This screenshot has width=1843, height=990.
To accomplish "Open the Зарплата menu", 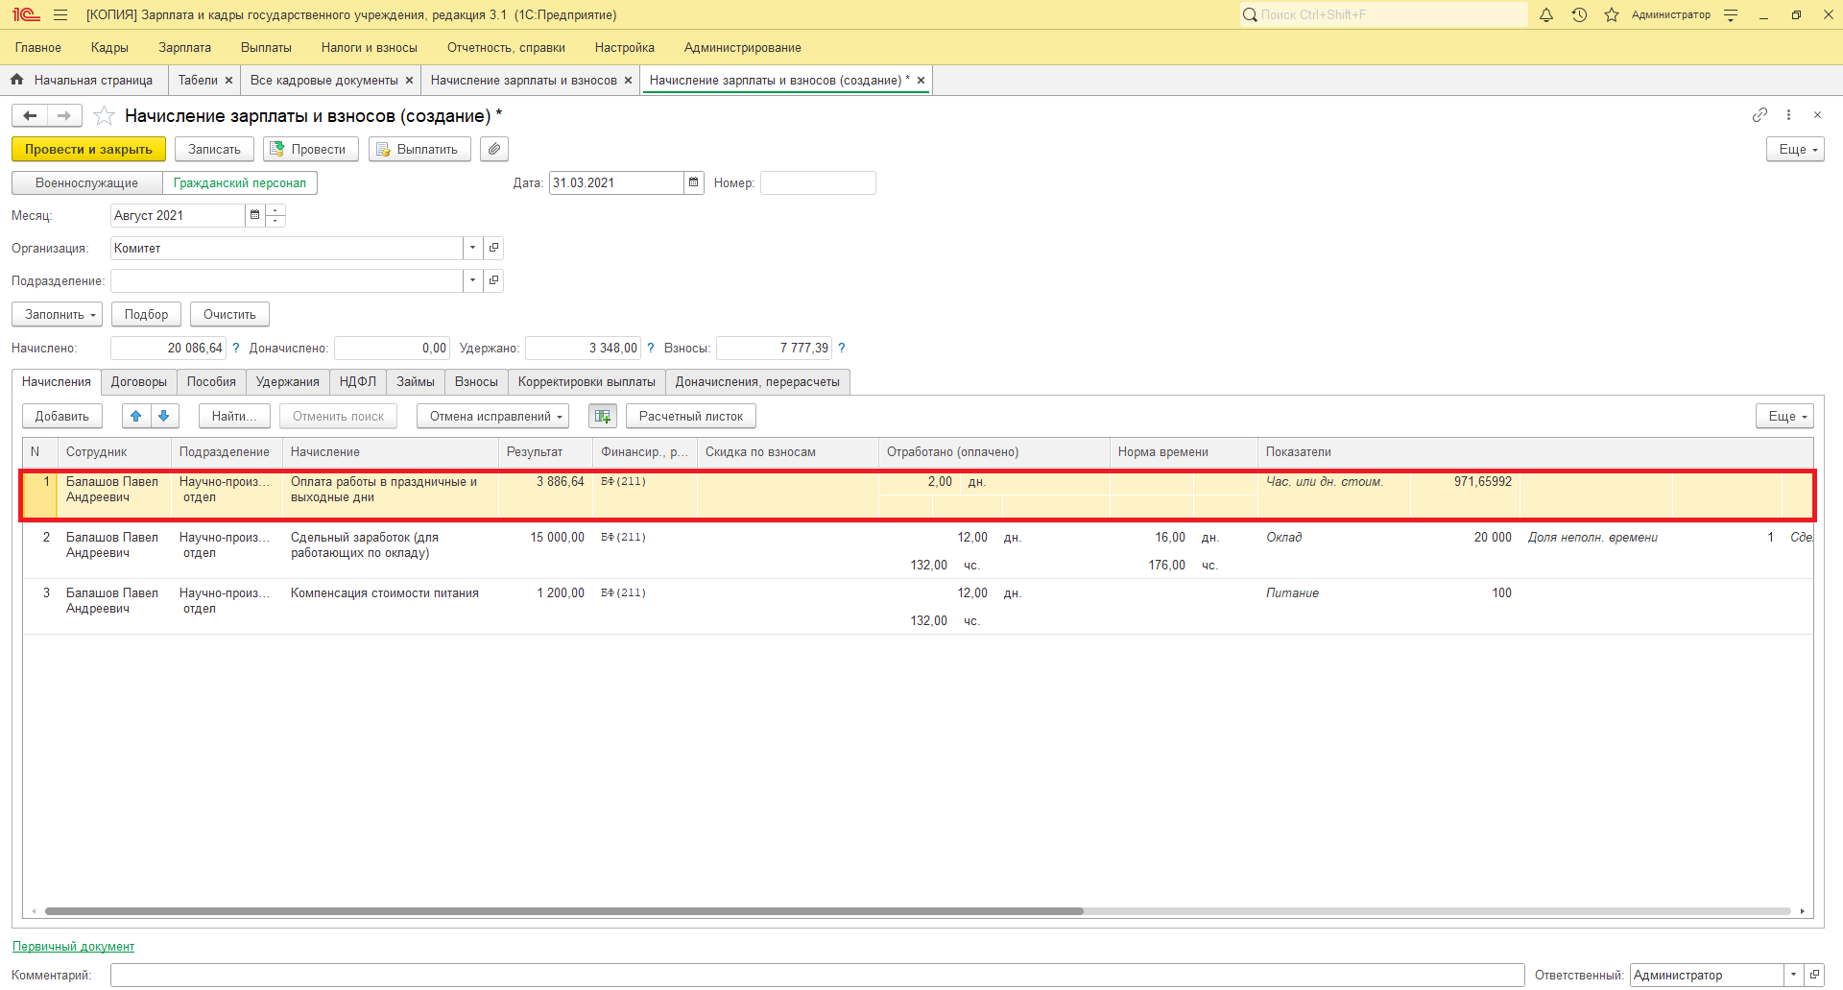I will coord(185,48).
